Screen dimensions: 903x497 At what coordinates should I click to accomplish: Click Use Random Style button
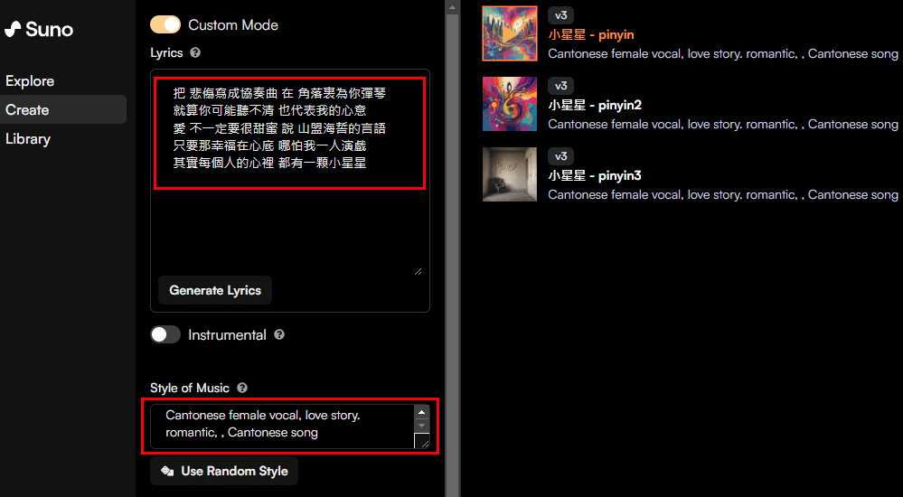tap(224, 471)
